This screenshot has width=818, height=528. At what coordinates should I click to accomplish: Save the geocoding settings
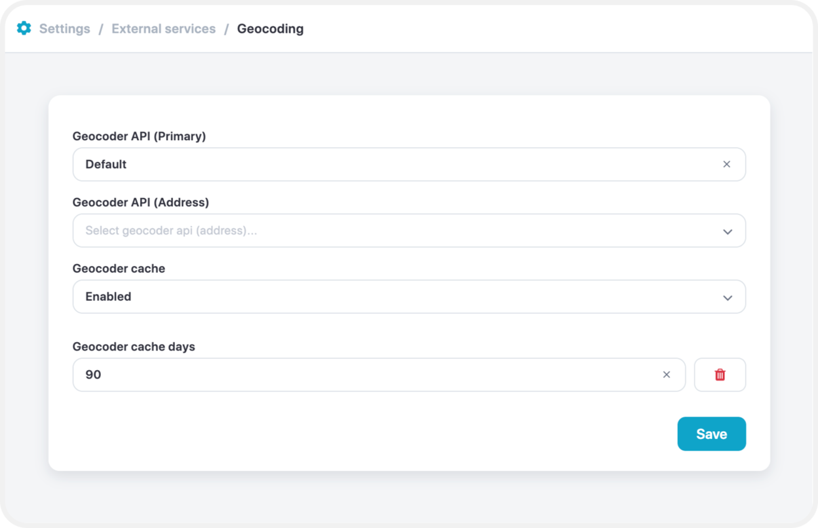point(711,434)
